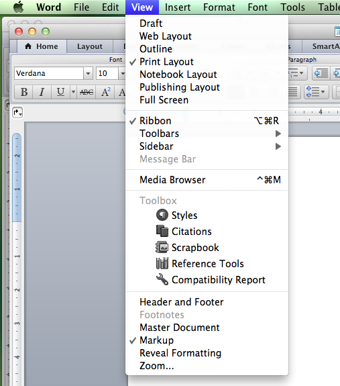Click the justify alignment icon
Screen dimensions: 340x386
(294, 92)
